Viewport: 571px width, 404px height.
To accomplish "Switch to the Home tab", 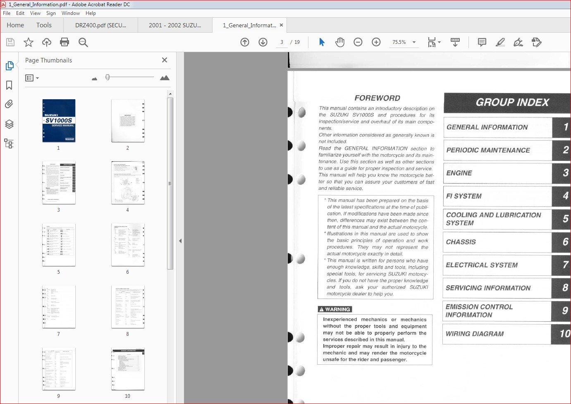I will click(15, 25).
